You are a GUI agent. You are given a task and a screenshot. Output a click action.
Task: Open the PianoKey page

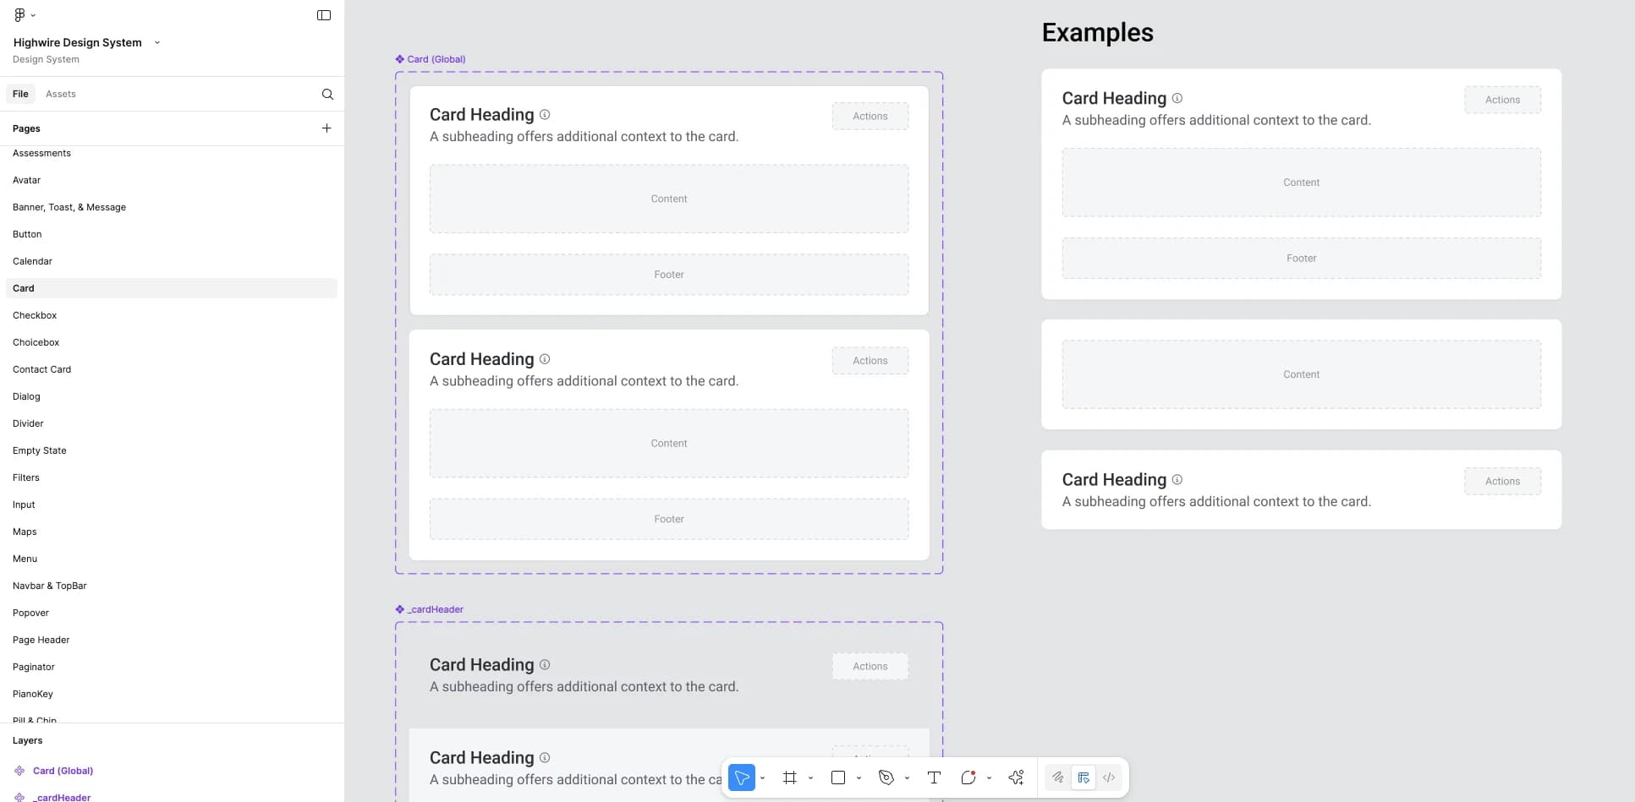(x=171, y=694)
